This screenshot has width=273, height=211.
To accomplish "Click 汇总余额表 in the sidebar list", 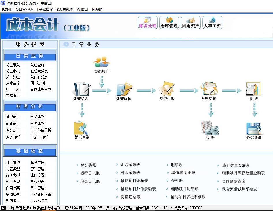I will 39,71.
